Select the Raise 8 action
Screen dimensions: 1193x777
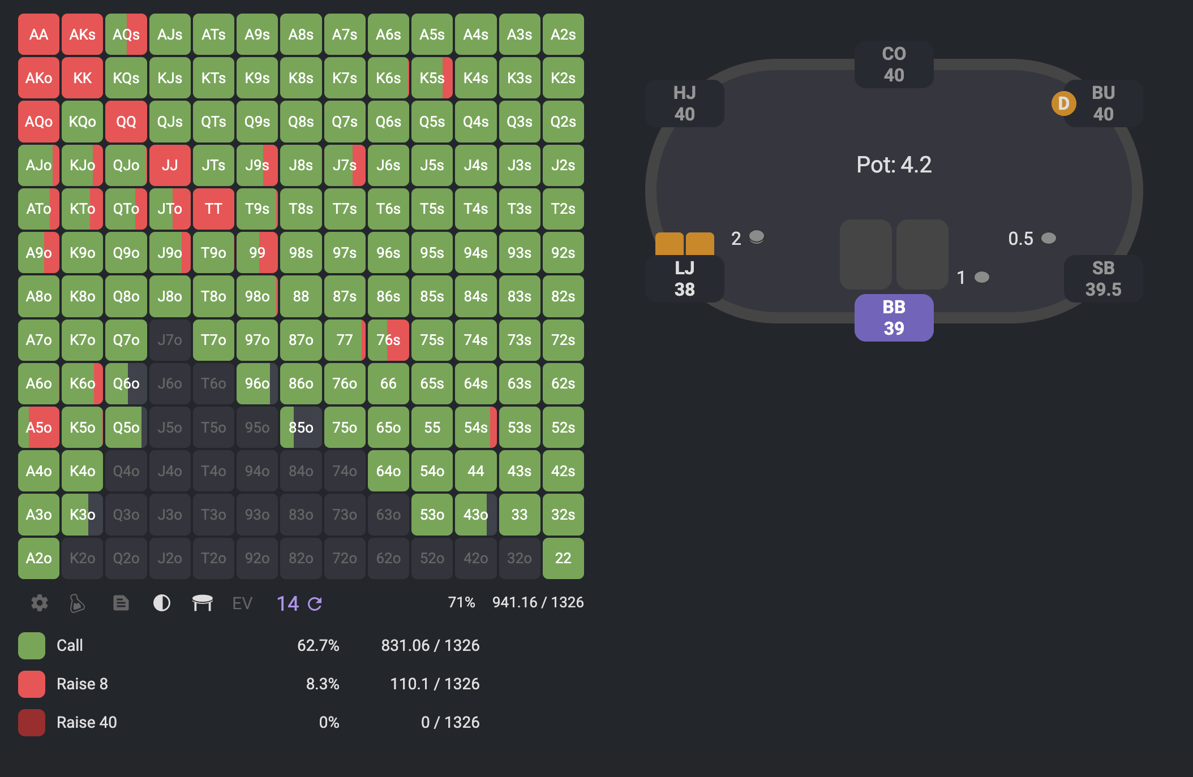pos(82,684)
